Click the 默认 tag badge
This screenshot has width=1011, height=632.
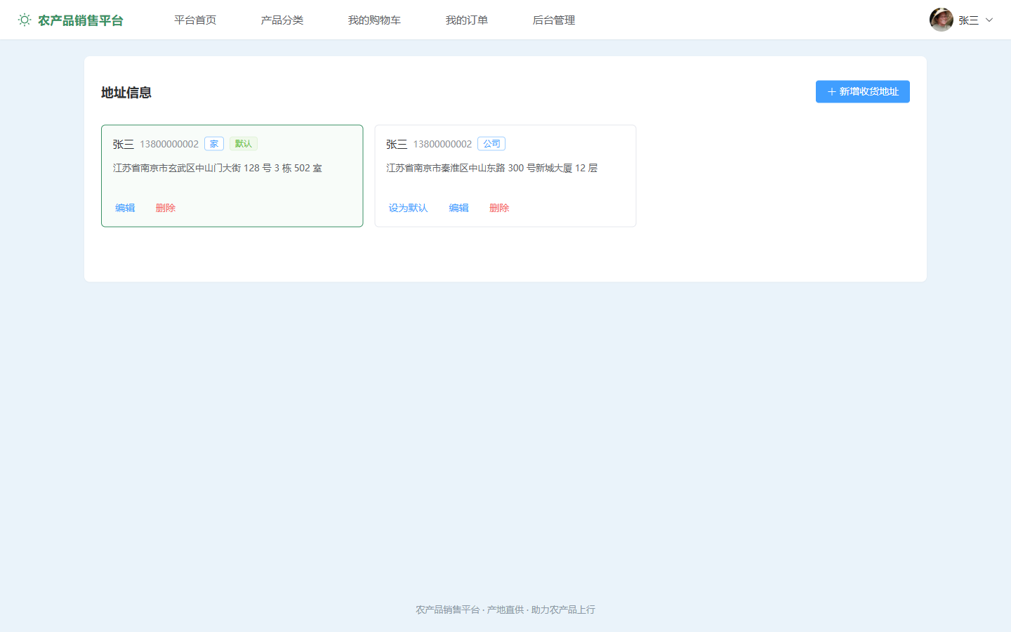pyautogui.click(x=244, y=144)
